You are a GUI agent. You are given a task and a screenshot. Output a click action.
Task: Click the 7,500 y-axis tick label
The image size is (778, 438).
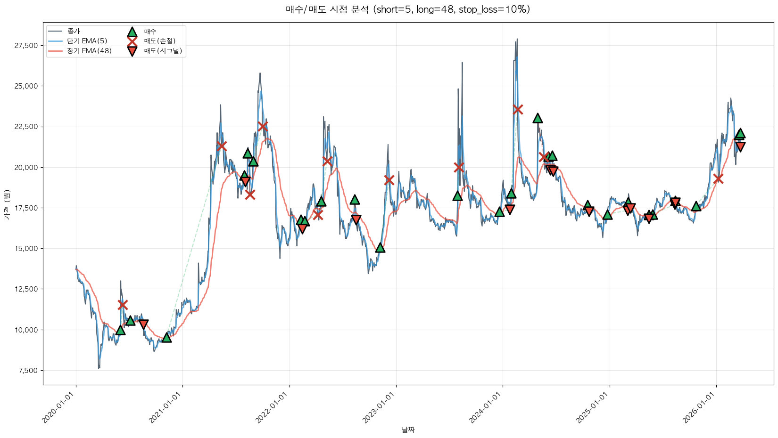tap(28, 371)
